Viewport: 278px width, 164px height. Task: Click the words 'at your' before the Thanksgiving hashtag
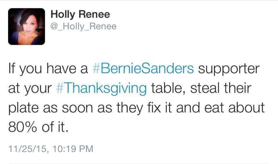pyautogui.click(x=30, y=89)
